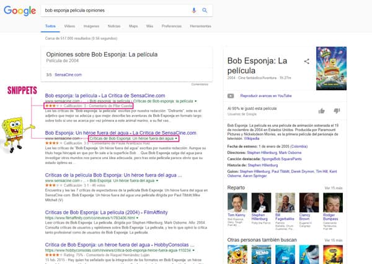Open result Bob Esponja: Un héroe fuera del agua - La Crítica
372x264 pixels.
point(120,133)
